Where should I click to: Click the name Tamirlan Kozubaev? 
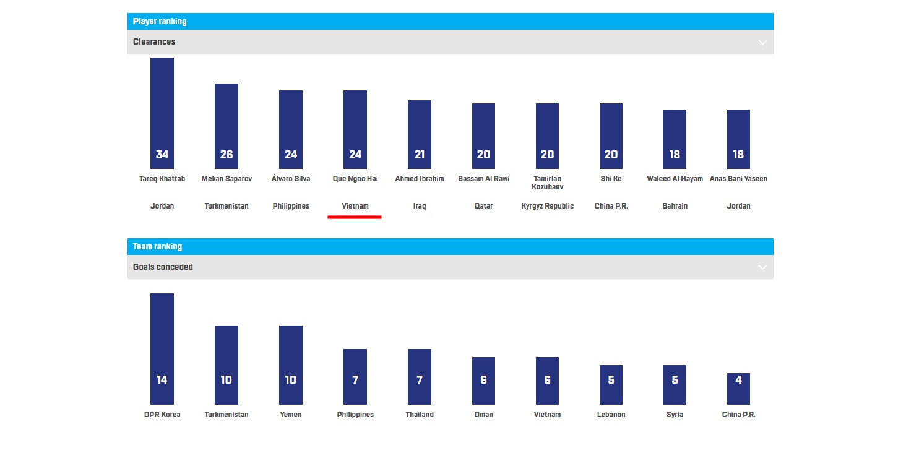(x=547, y=183)
